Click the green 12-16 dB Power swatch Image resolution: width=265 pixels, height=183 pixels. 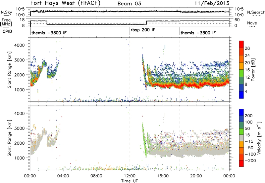(x=241, y=73)
